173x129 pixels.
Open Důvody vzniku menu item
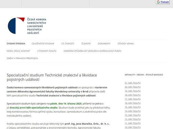[x=126, y=44]
